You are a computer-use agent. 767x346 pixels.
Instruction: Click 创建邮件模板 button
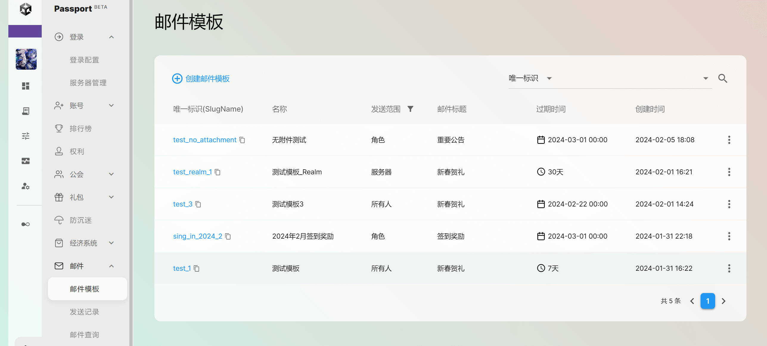pos(201,79)
